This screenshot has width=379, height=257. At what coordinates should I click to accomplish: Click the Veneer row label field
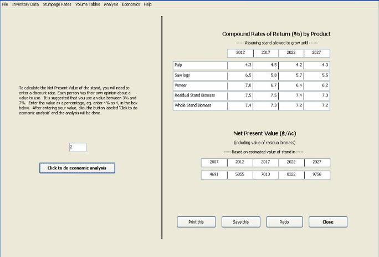click(x=199, y=85)
